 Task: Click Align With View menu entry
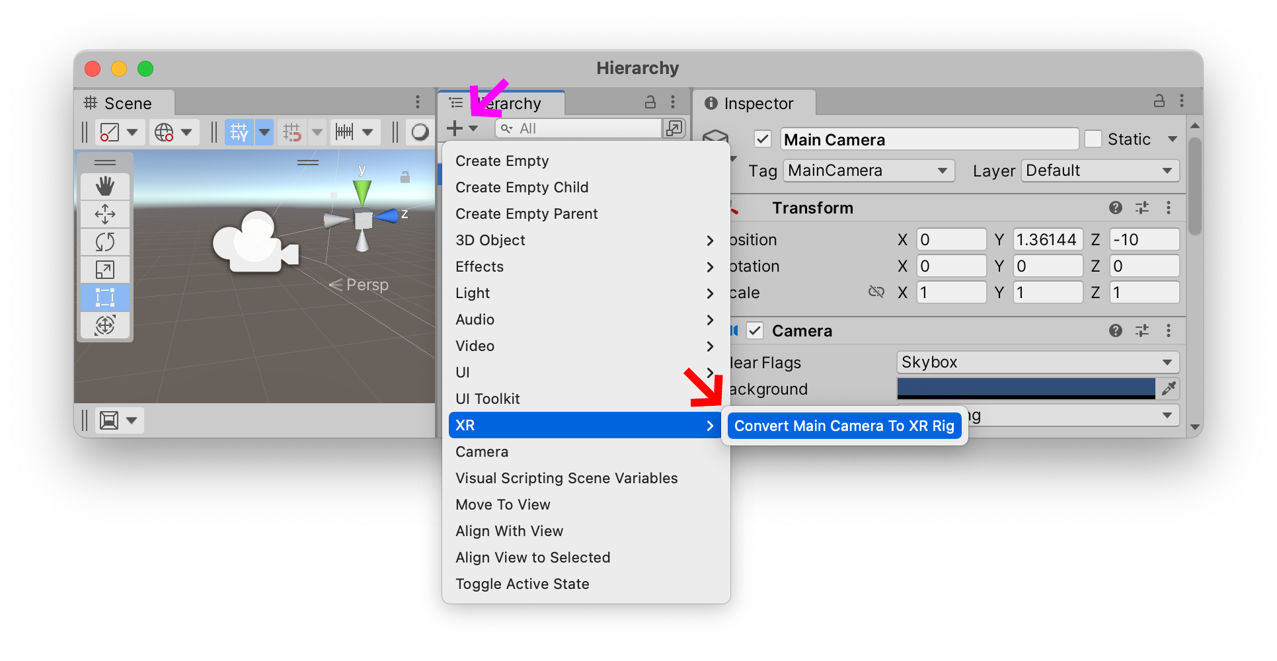[x=509, y=531]
